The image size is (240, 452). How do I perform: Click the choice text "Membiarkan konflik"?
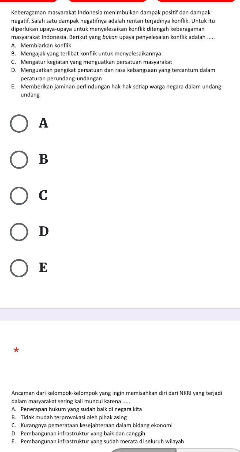[x=46, y=46]
